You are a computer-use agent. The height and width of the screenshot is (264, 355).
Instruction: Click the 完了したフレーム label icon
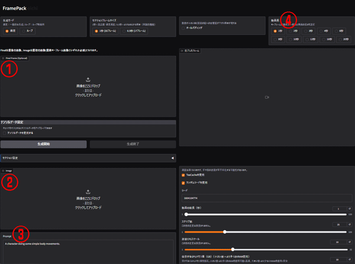(x=182, y=51)
